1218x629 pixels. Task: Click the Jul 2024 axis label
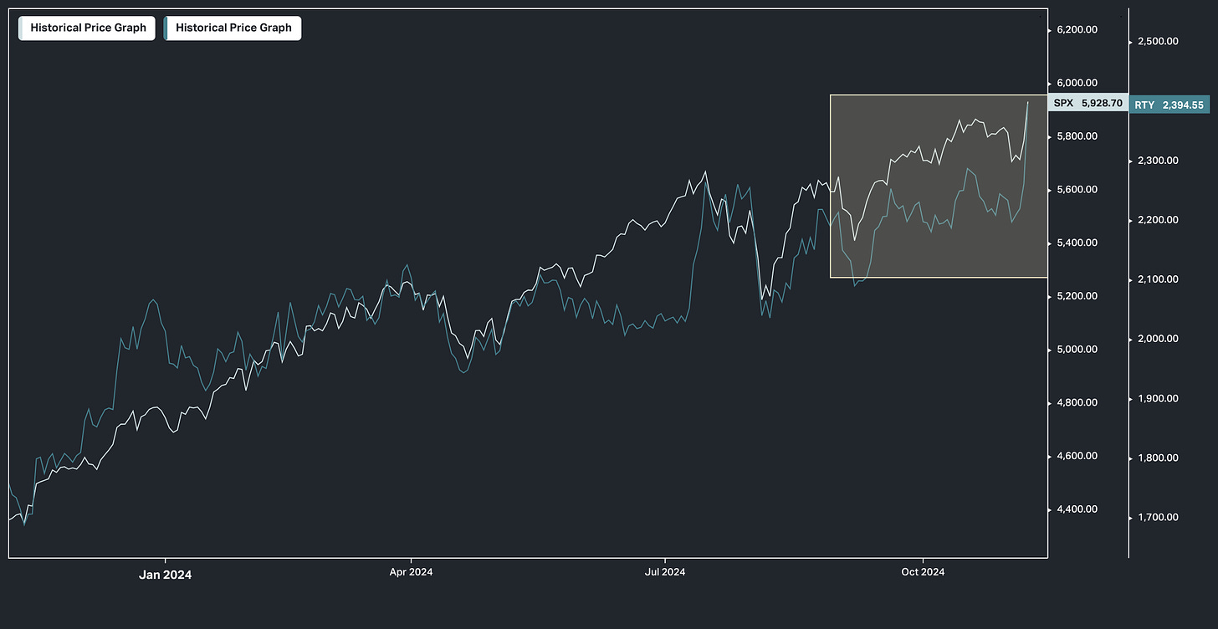point(665,572)
